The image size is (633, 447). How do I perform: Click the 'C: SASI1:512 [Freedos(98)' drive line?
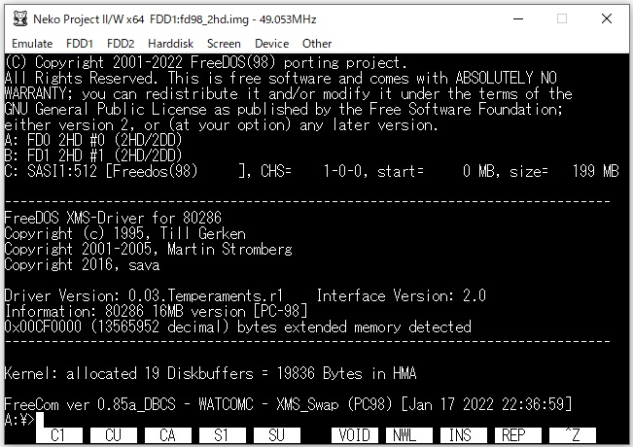311,171
